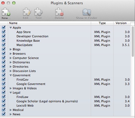The height and width of the screenshot is (118, 135).
Task: Disable the Developer Connection plugin checkbox
Action: (4, 36)
